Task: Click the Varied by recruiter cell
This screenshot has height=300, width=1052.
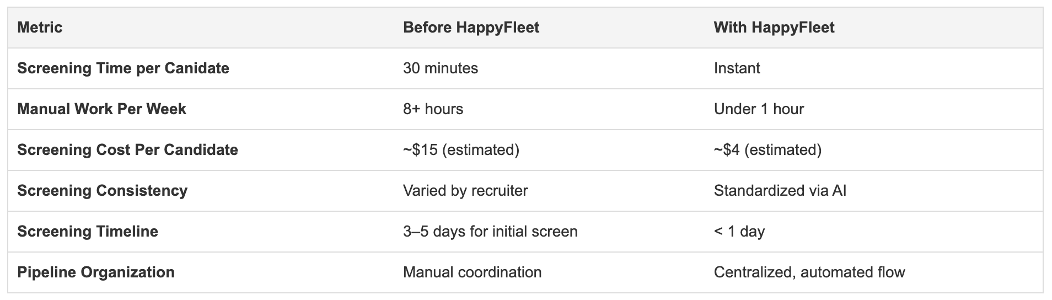Action: point(465,191)
